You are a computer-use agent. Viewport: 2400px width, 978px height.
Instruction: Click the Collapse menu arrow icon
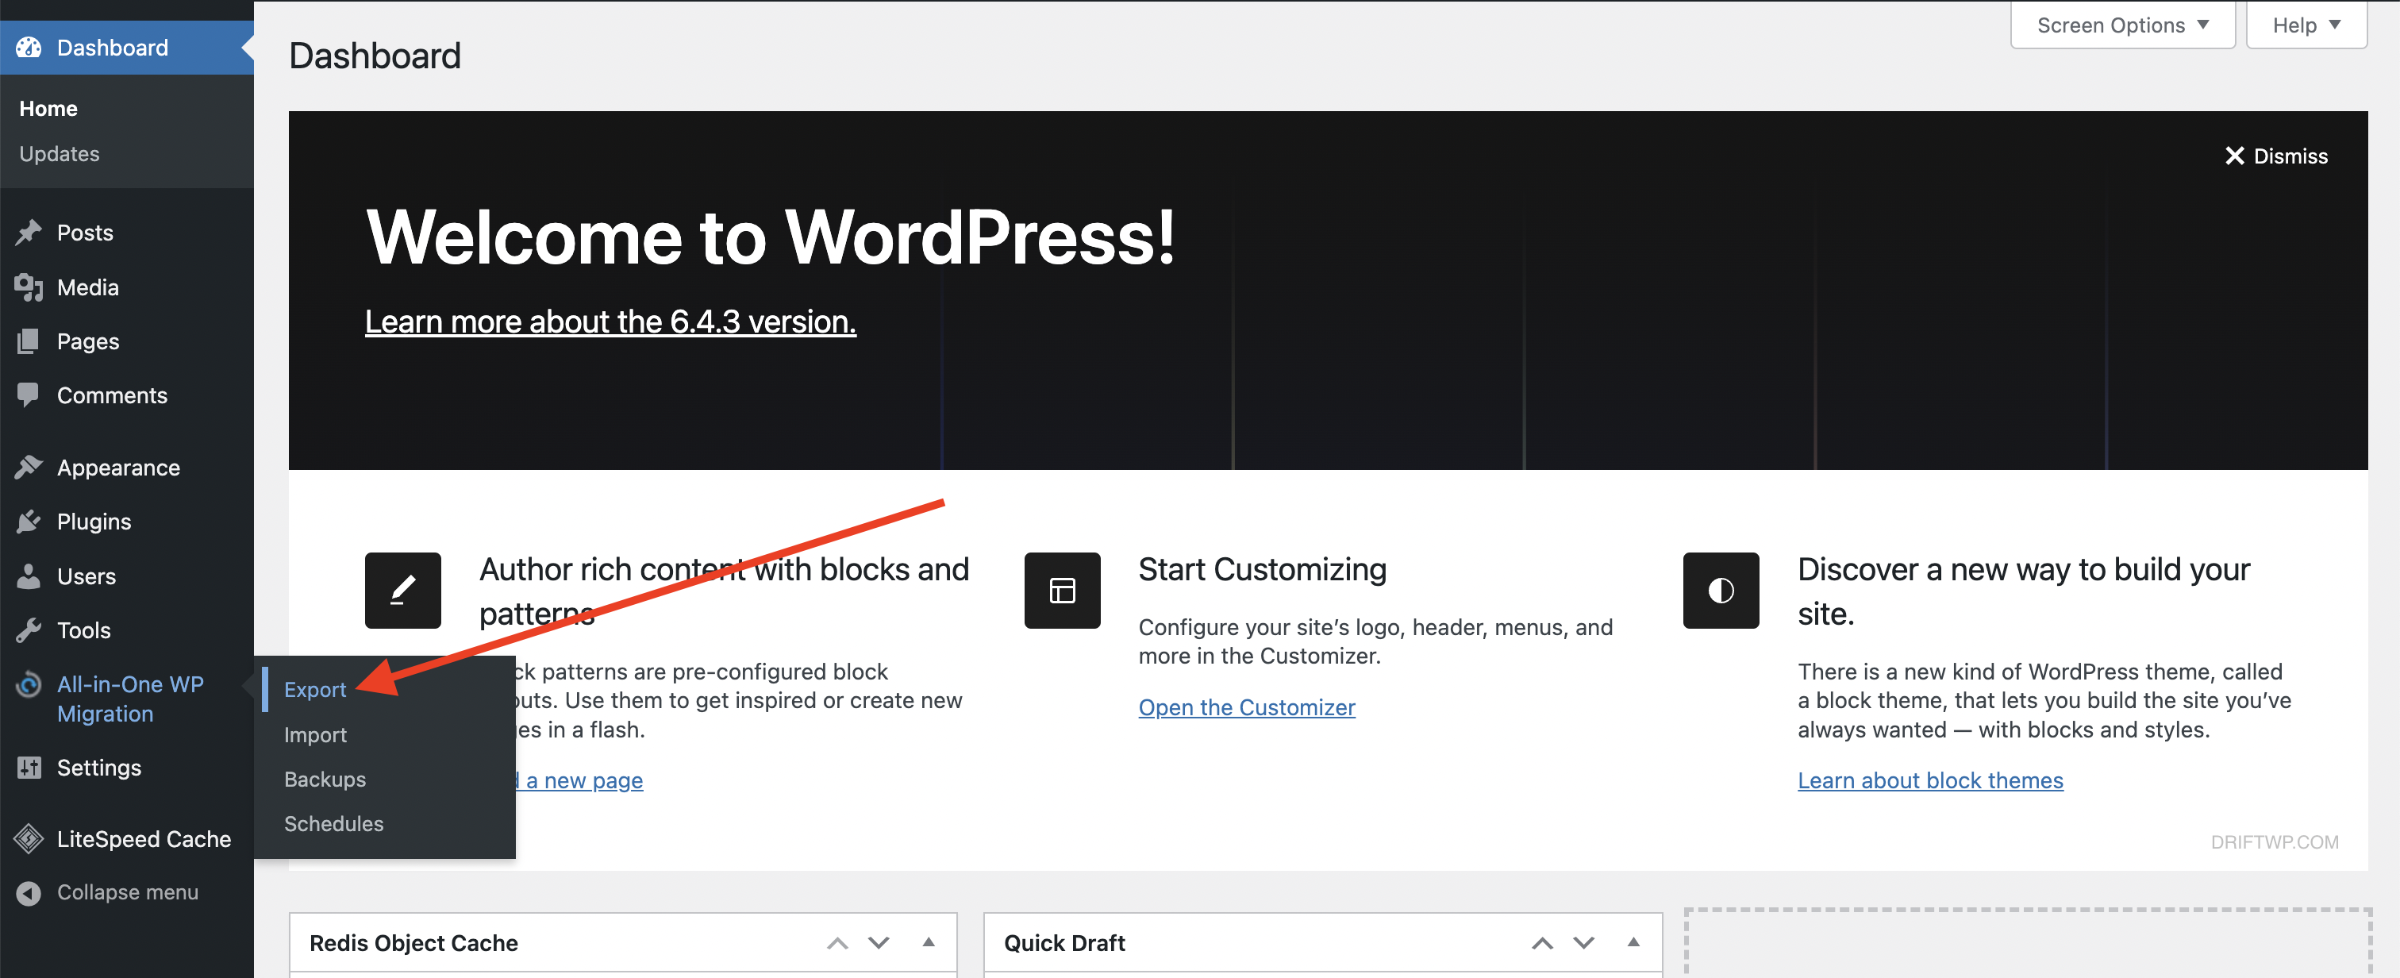coord(29,892)
